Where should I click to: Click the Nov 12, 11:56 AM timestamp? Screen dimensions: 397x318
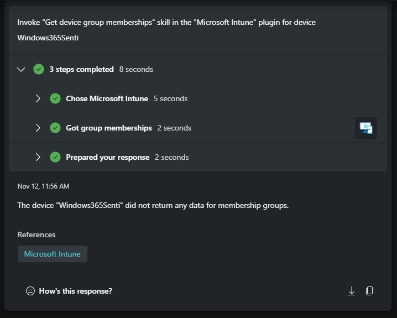coord(43,186)
